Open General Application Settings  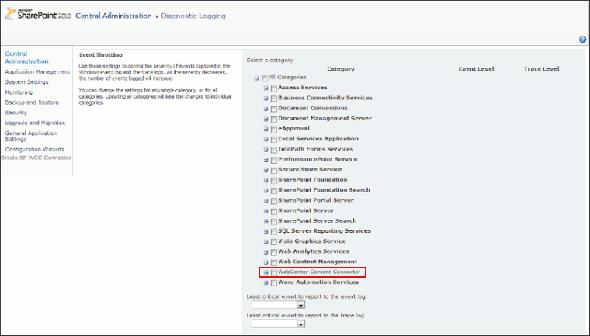(x=31, y=136)
